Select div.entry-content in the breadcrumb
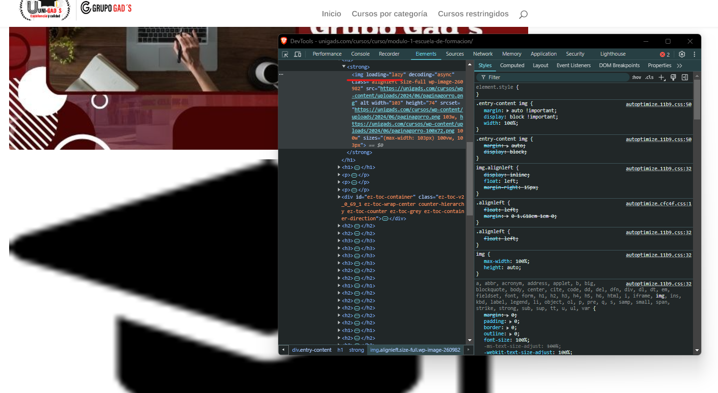Image resolution: width=718 pixels, height=393 pixels. pos(312,350)
